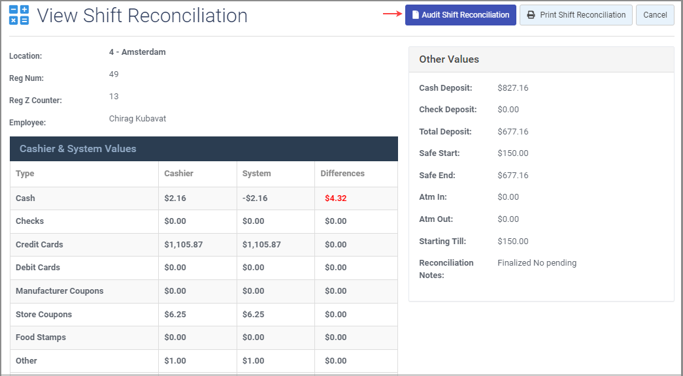Image resolution: width=683 pixels, height=376 pixels.
Task: Click the Differences column header
Action: (x=342, y=174)
